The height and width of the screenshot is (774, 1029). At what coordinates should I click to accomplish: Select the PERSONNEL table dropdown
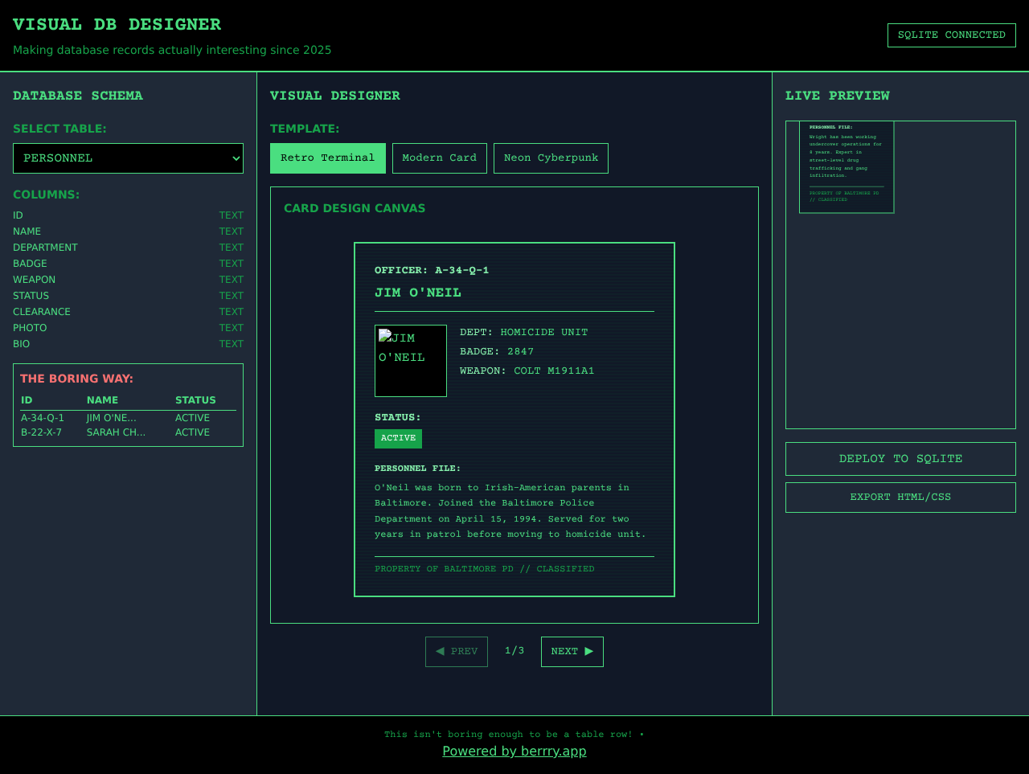pyautogui.click(x=128, y=158)
